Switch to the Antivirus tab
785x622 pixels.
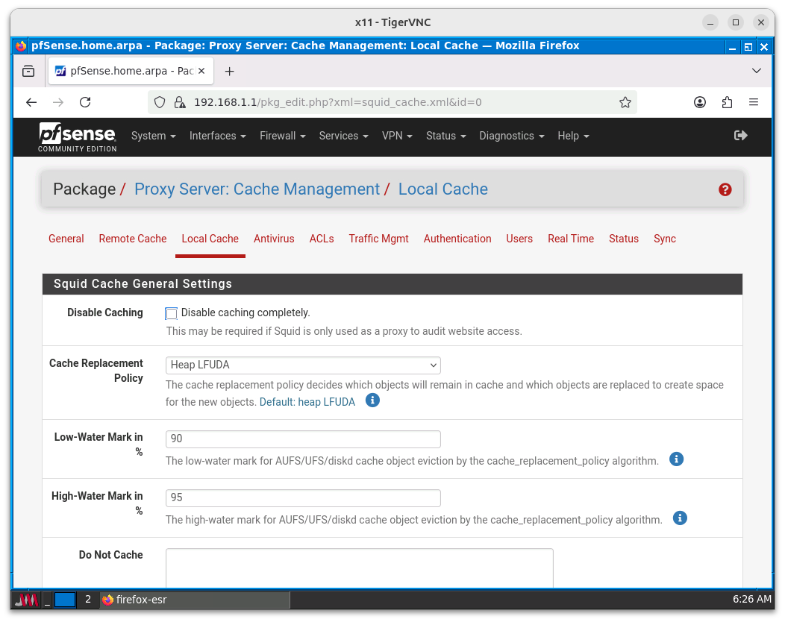point(274,239)
